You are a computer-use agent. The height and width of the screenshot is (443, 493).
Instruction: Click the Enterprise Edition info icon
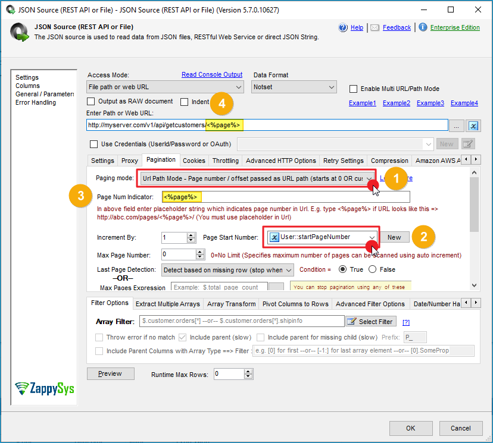(423, 27)
